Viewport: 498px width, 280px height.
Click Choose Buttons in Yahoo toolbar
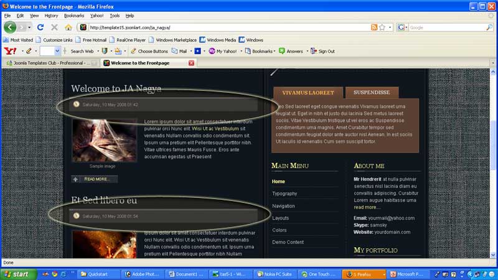tap(149, 51)
